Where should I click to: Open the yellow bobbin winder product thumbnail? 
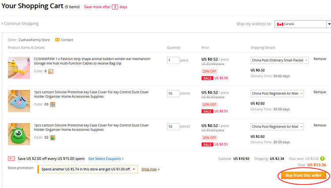click(19, 68)
